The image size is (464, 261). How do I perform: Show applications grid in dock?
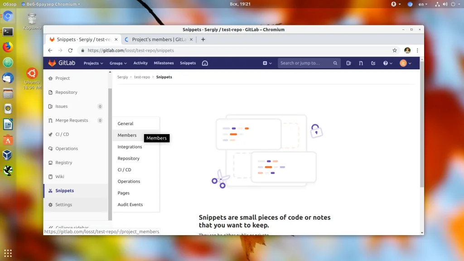8,253
